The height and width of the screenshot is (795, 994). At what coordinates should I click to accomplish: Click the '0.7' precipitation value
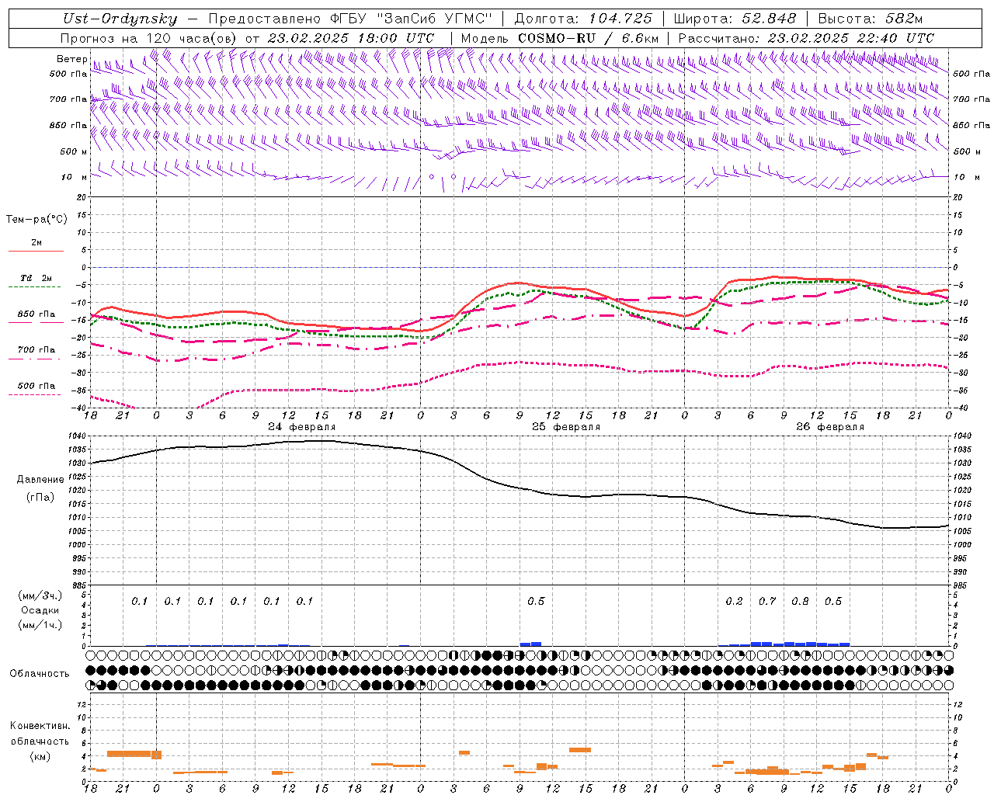pos(767,601)
